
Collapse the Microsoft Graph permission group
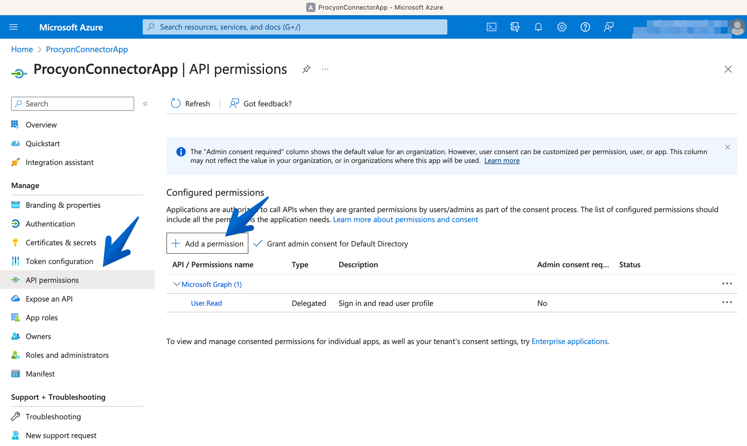coord(176,284)
